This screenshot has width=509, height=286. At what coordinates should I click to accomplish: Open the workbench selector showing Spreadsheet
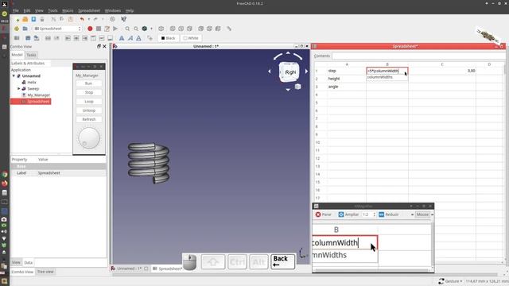[57, 29]
